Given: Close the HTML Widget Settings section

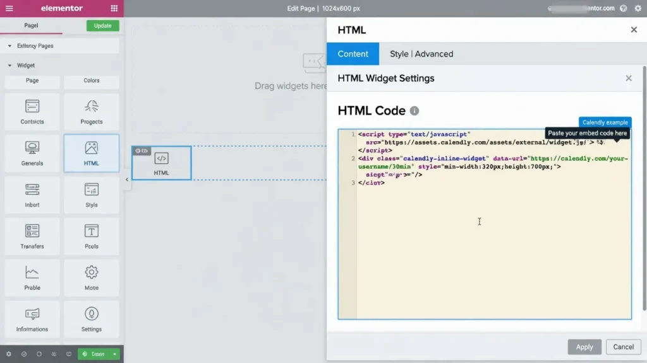Looking at the screenshot, I should [x=629, y=78].
